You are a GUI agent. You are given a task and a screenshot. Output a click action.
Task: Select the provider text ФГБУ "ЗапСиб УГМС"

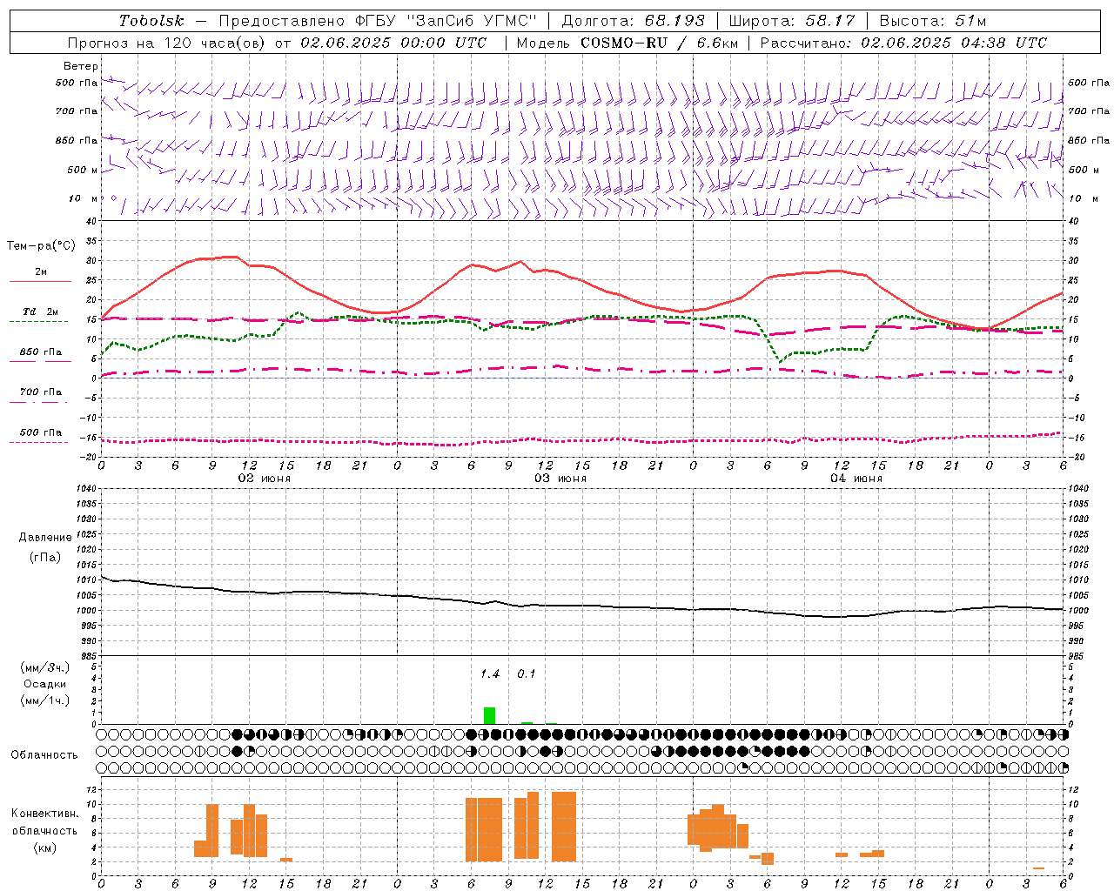pos(446,21)
